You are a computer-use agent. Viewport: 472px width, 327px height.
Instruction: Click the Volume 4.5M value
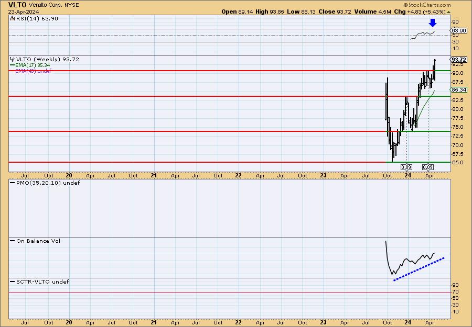pos(372,12)
